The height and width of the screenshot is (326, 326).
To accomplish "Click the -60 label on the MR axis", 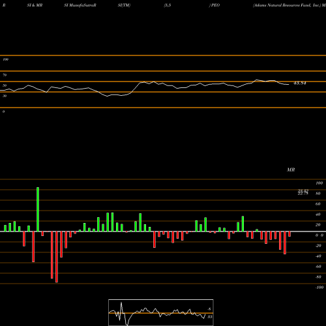I will click(318, 267).
